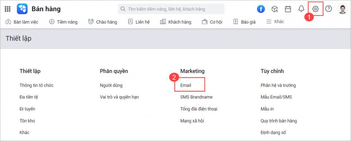Viewport: 351px width, 141px height.
Task: Open Quy trình bán hàng settings
Action: 279,121
